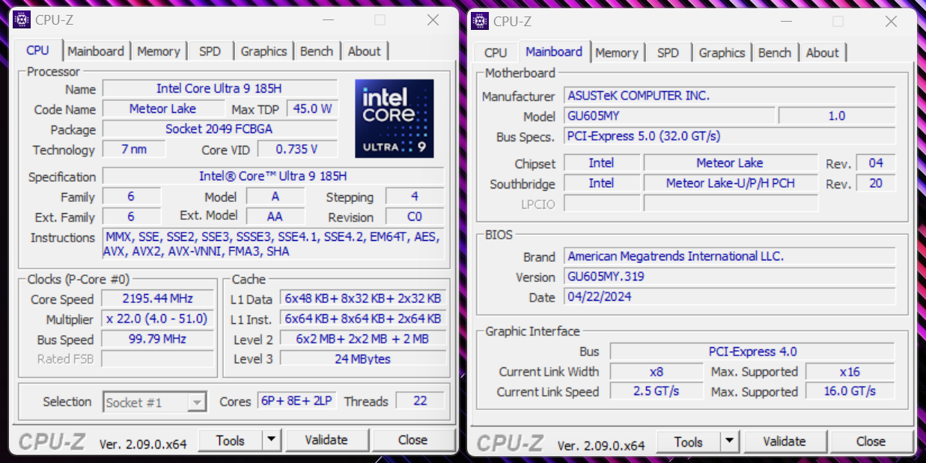This screenshot has height=463, width=926.
Task: Click the Tools button in the right window
Action: click(x=689, y=442)
